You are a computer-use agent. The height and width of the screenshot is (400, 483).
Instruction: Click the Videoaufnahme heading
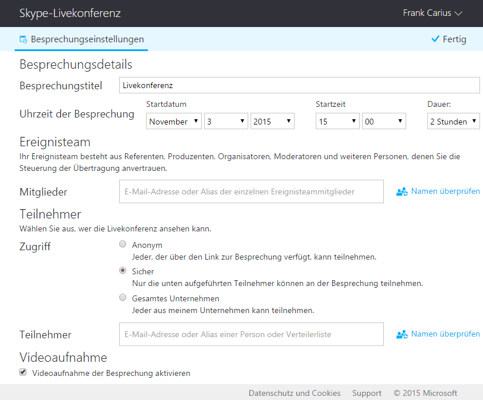[x=63, y=358]
